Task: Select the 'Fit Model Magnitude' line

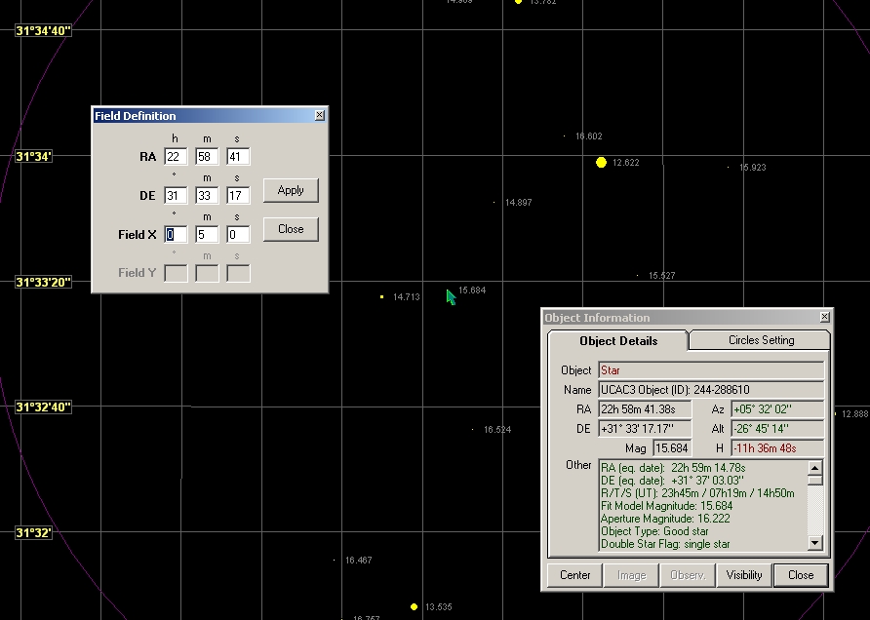Action: [x=666, y=506]
